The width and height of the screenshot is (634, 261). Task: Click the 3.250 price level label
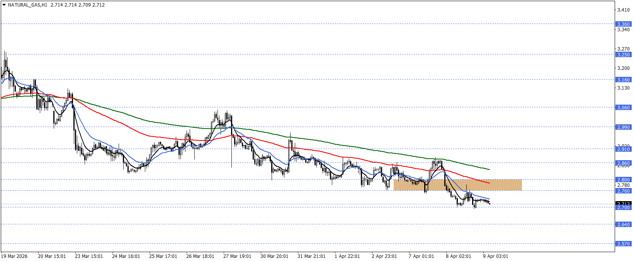623,54
